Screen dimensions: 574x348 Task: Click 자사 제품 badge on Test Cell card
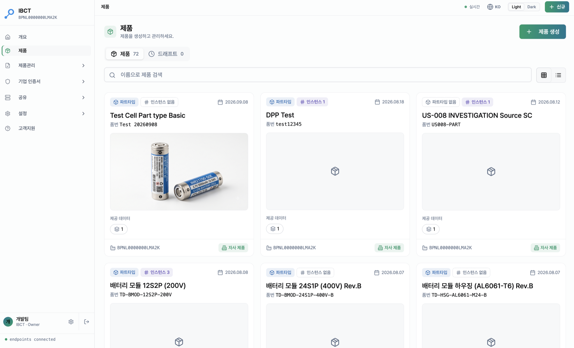tap(233, 248)
